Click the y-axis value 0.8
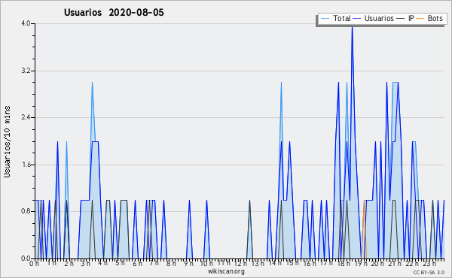The height and width of the screenshot is (278, 452). click(x=26, y=212)
